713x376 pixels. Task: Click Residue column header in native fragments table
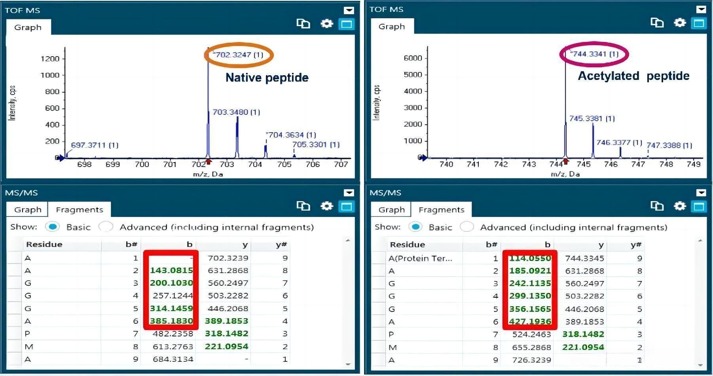pos(62,244)
